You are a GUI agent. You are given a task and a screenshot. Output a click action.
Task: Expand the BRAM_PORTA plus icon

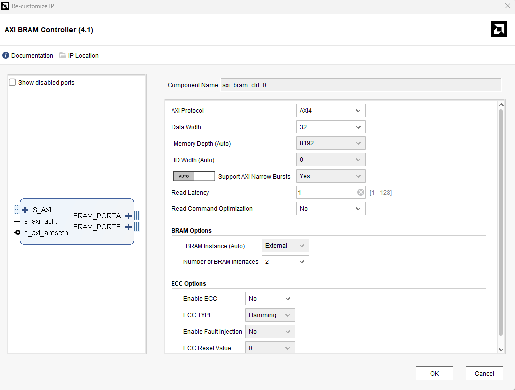point(129,216)
